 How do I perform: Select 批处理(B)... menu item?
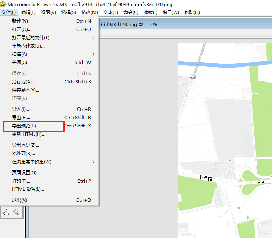pyautogui.click(x=23, y=154)
